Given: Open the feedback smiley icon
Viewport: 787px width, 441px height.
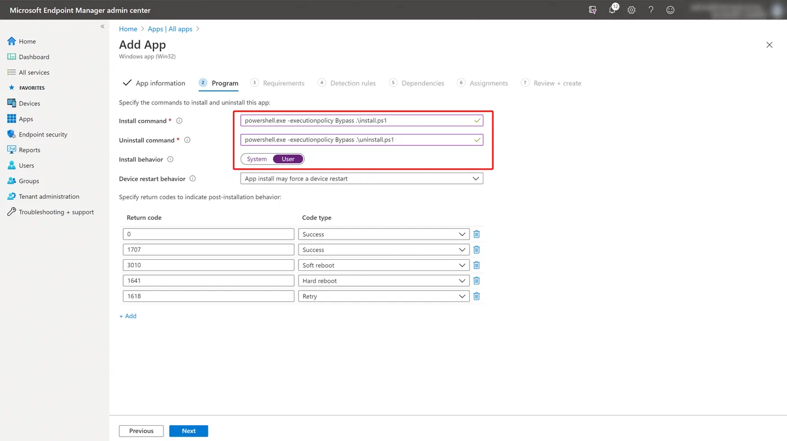Looking at the screenshot, I should tap(670, 10).
